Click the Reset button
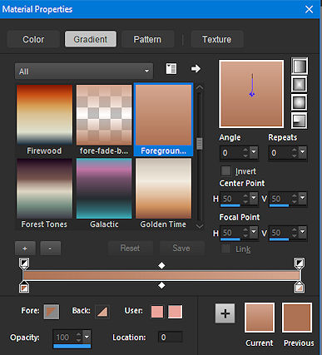Viewport: 322px width, 355px height. point(131,248)
